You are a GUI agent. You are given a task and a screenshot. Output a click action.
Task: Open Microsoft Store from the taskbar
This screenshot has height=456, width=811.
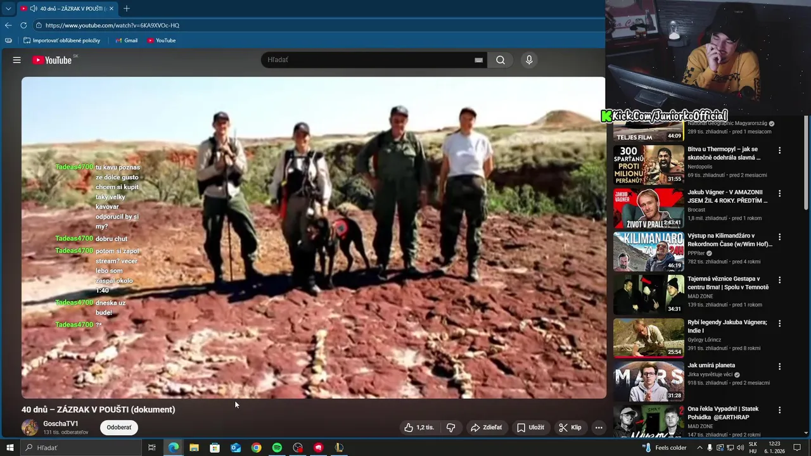click(x=215, y=448)
